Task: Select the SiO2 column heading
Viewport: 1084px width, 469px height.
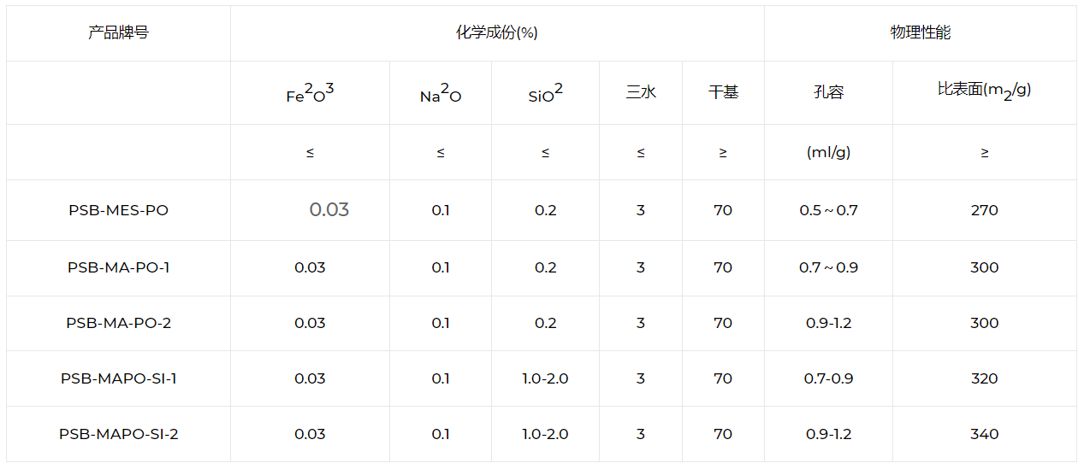Action: coord(545,93)
